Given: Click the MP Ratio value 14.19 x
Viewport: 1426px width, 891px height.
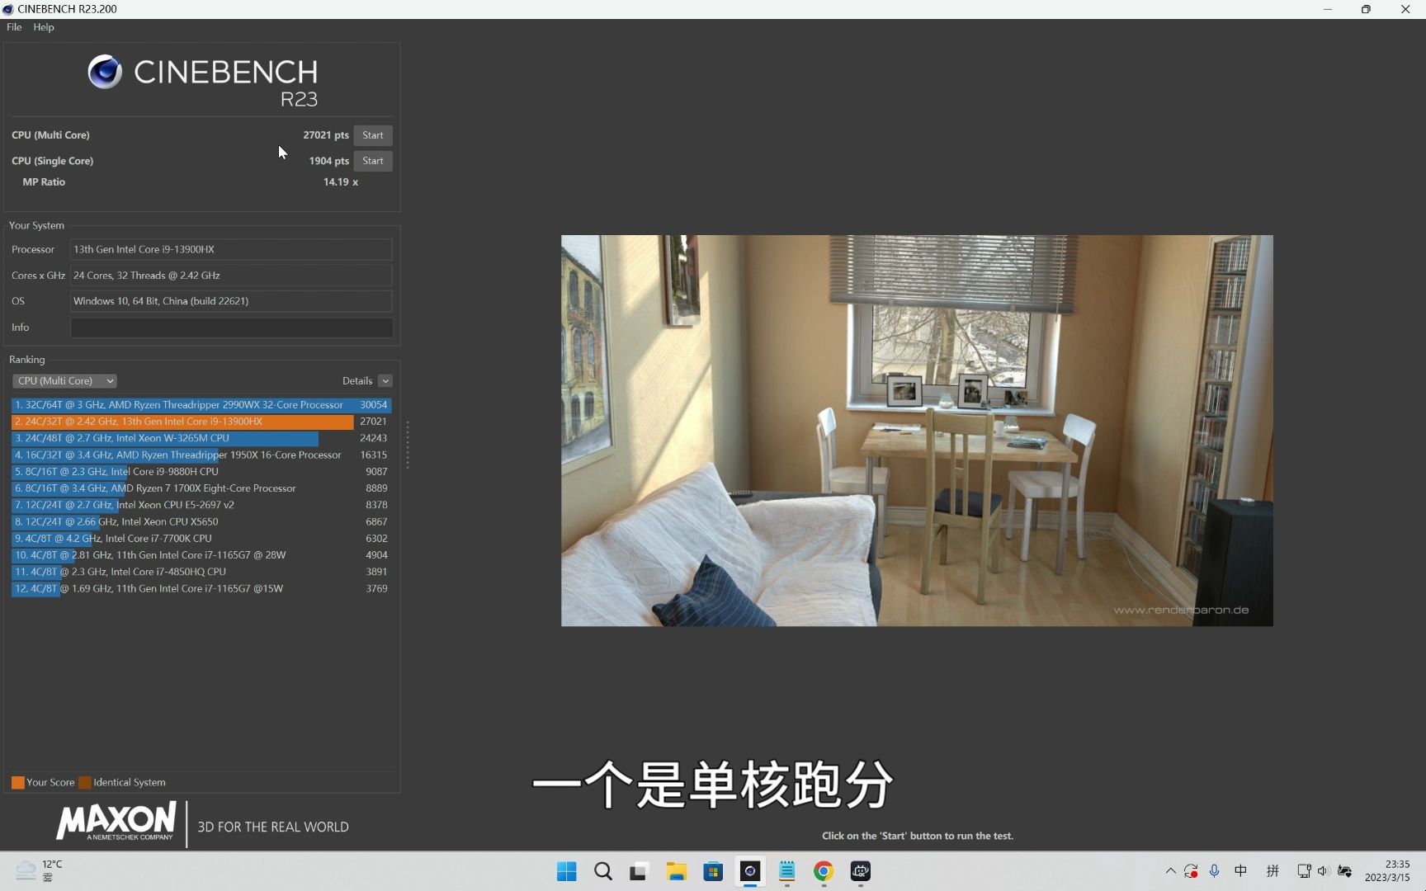Looking at the screenshot, I should coord(341,182).
